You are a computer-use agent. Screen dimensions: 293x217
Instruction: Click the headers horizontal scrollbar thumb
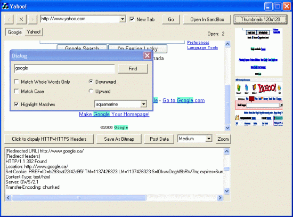click(x=79, y=198)
